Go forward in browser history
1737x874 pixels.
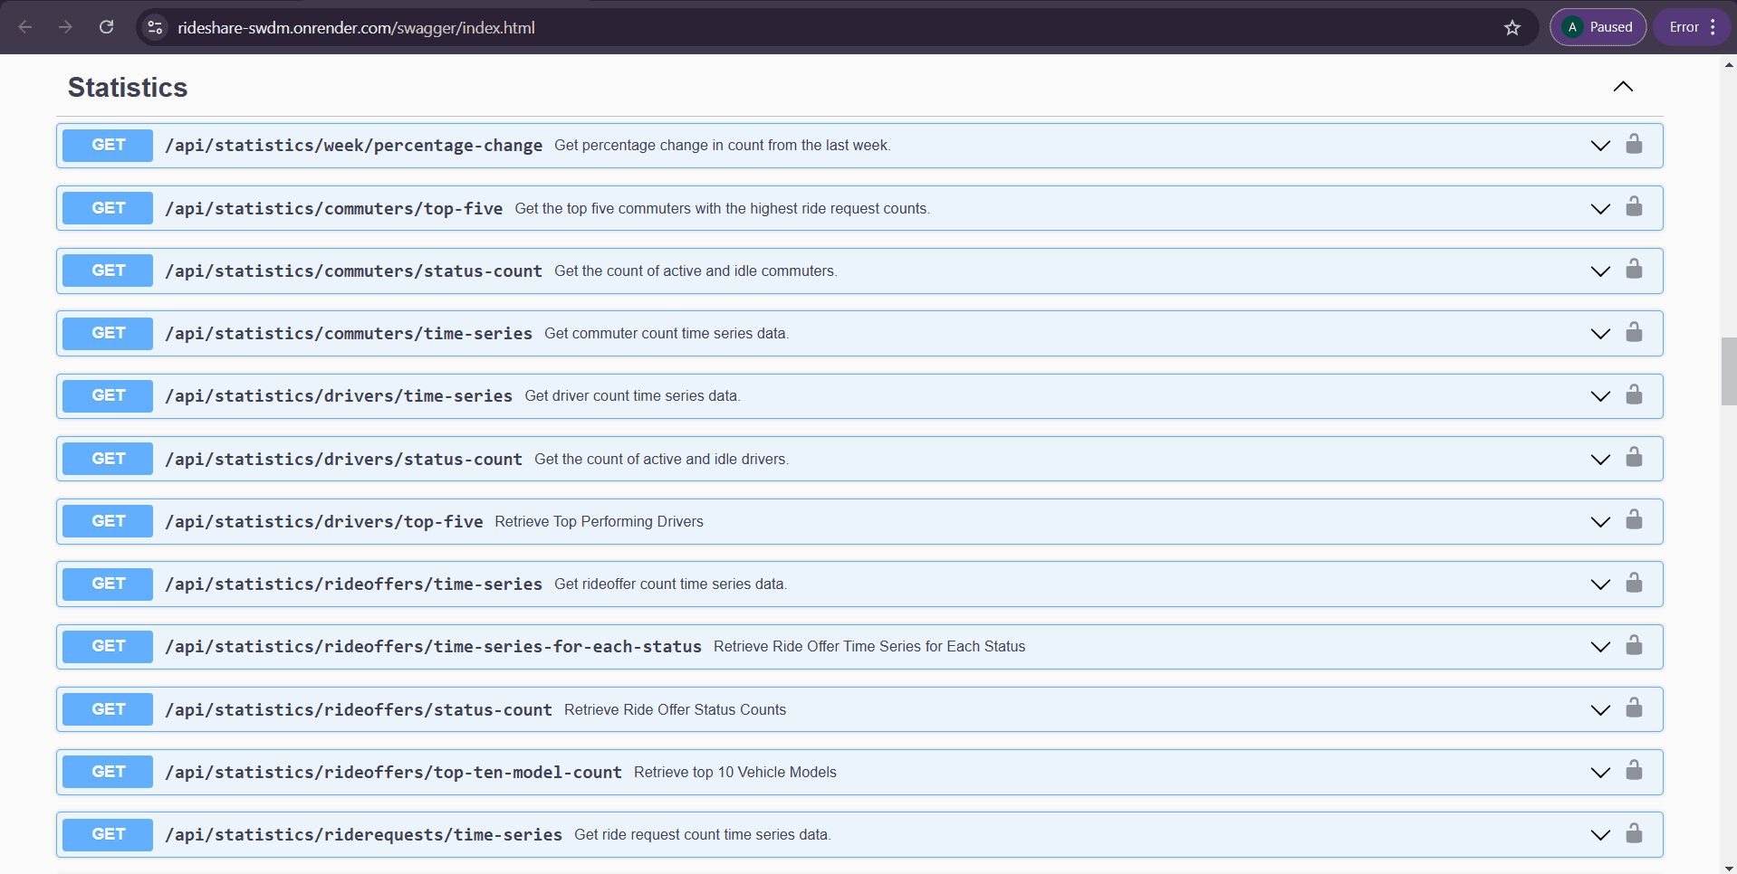65,27
